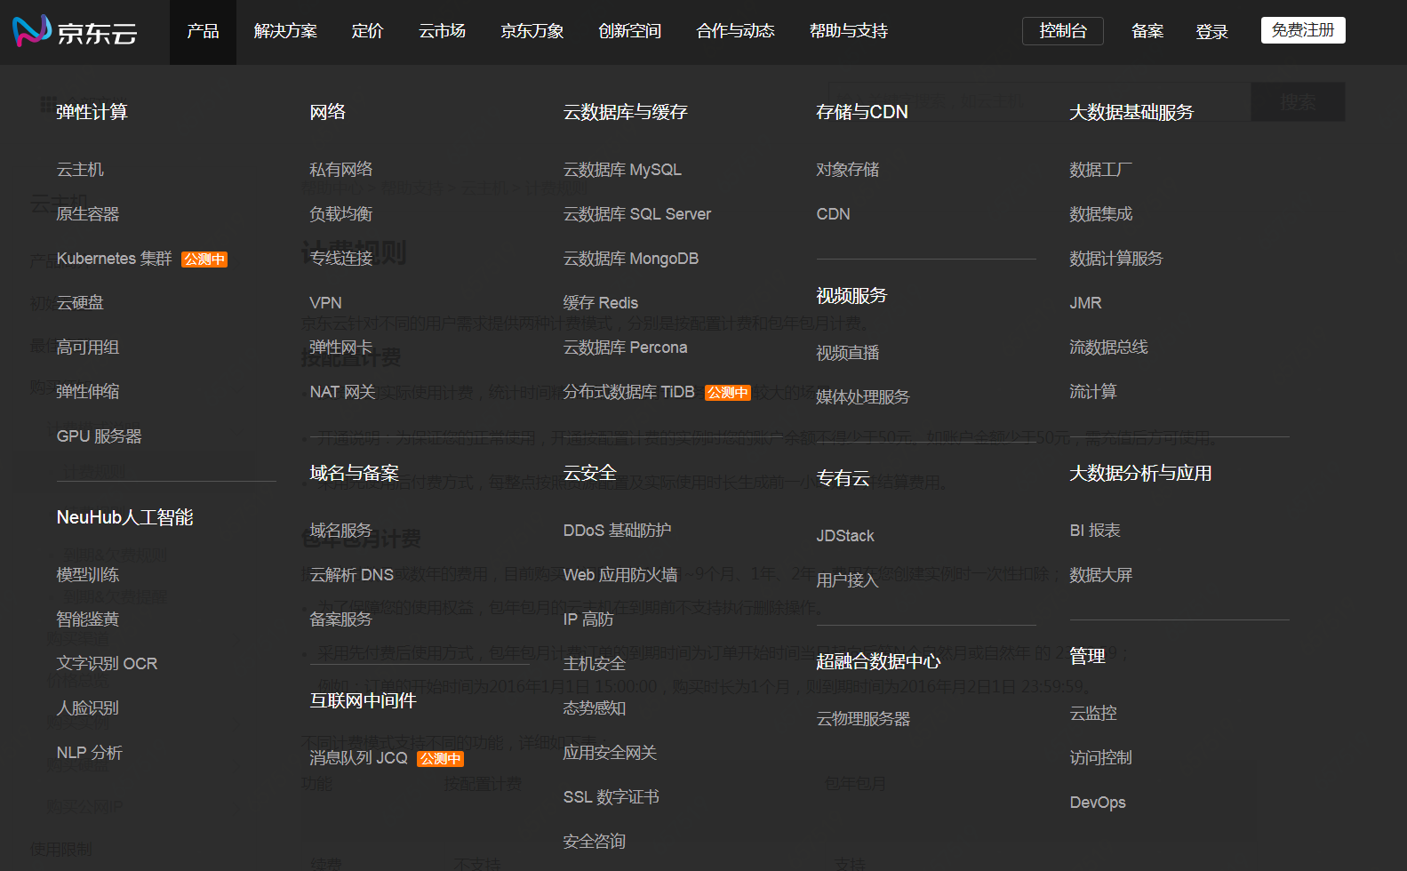Open the 备案 link in header
This screenshot has height=871, width=1407.
pyautogui.click(x=1147, y=32)
